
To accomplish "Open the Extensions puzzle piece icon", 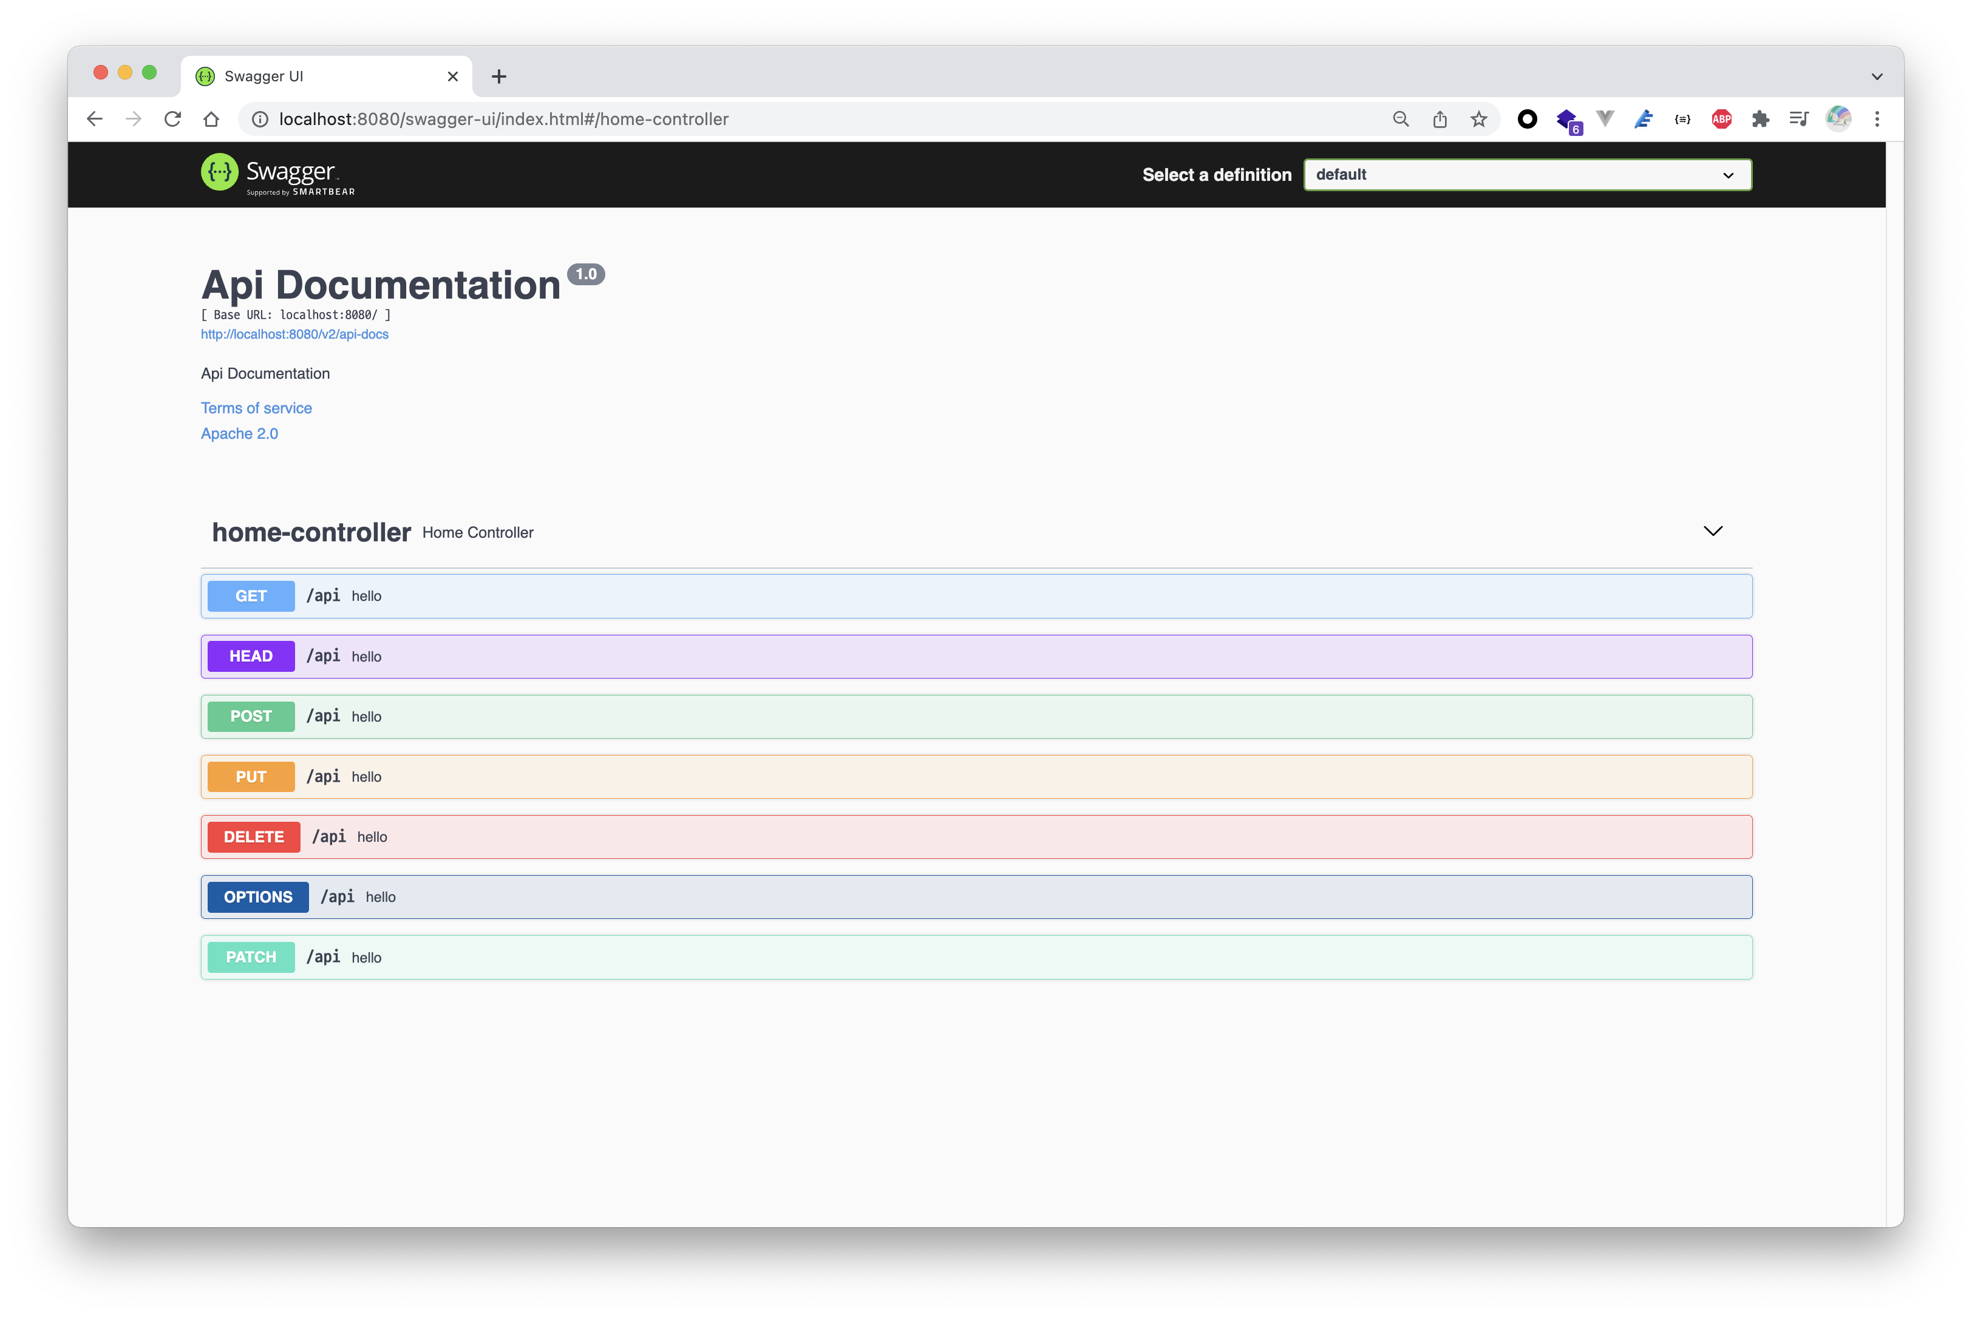I will [x=1760, y=120].
